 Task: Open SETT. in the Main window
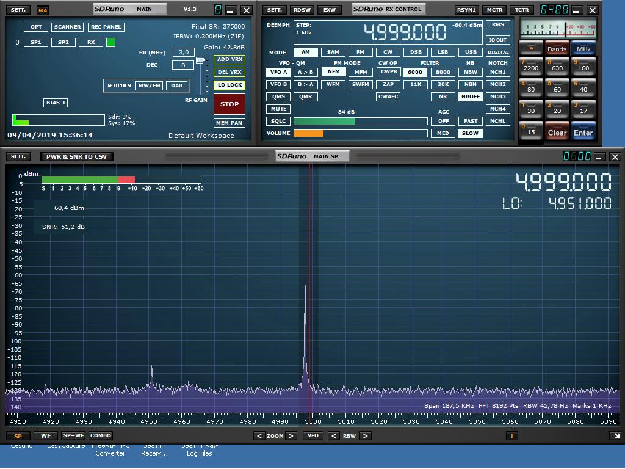coord(18,10)
